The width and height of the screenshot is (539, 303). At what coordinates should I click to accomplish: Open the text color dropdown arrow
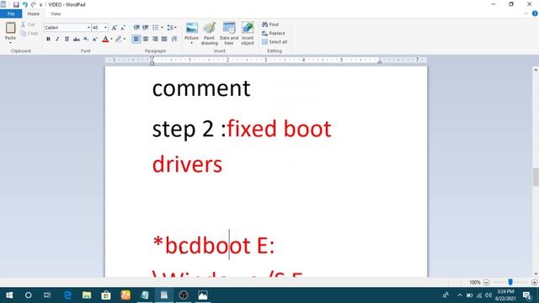click(111, 39)
